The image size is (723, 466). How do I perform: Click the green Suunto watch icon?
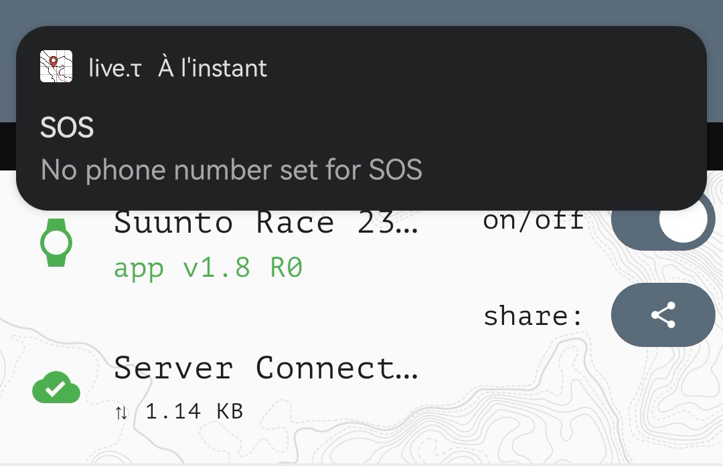point(56,243)
